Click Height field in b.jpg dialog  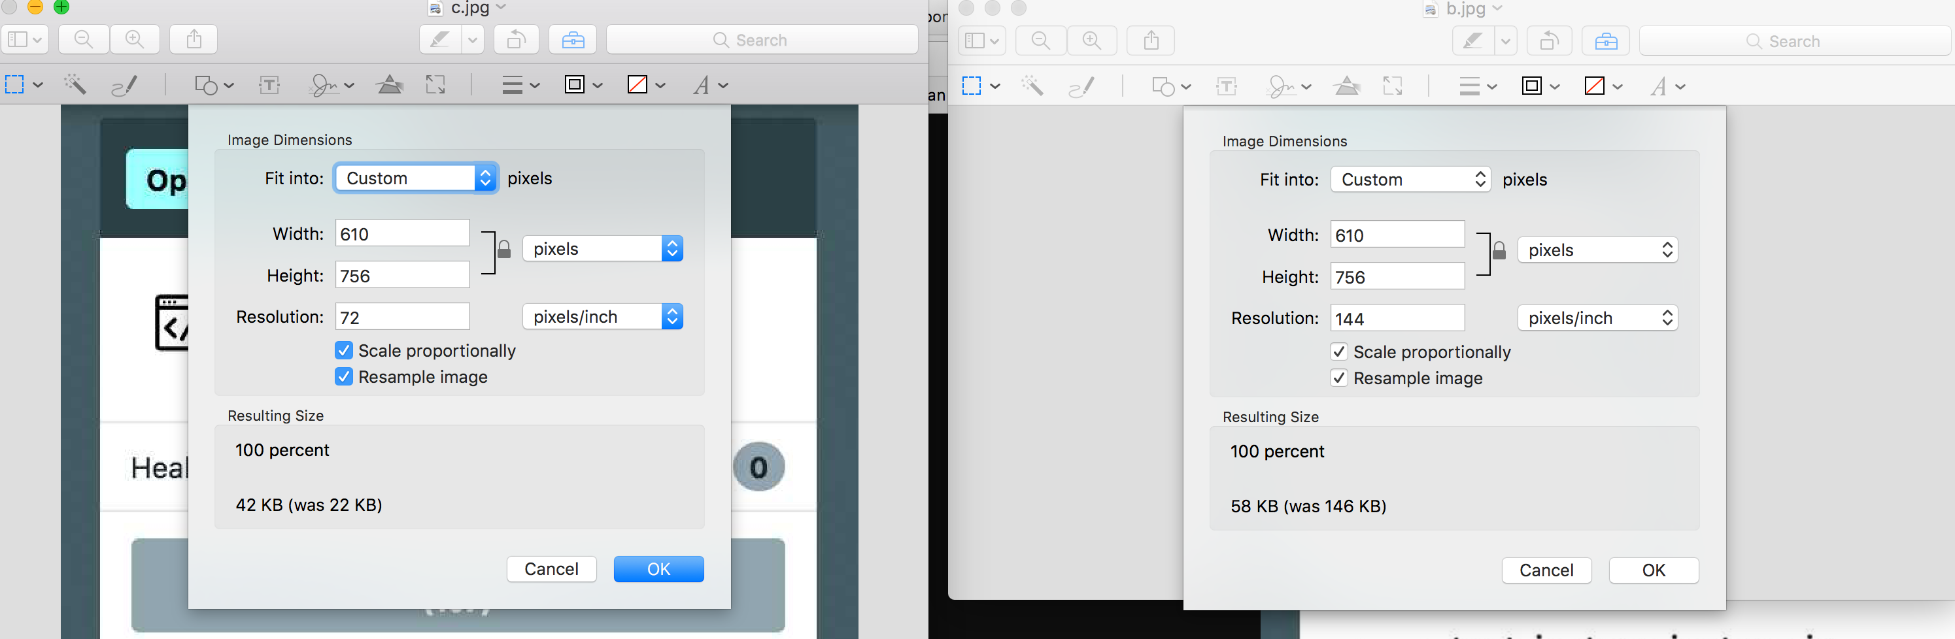point(1398,276)
